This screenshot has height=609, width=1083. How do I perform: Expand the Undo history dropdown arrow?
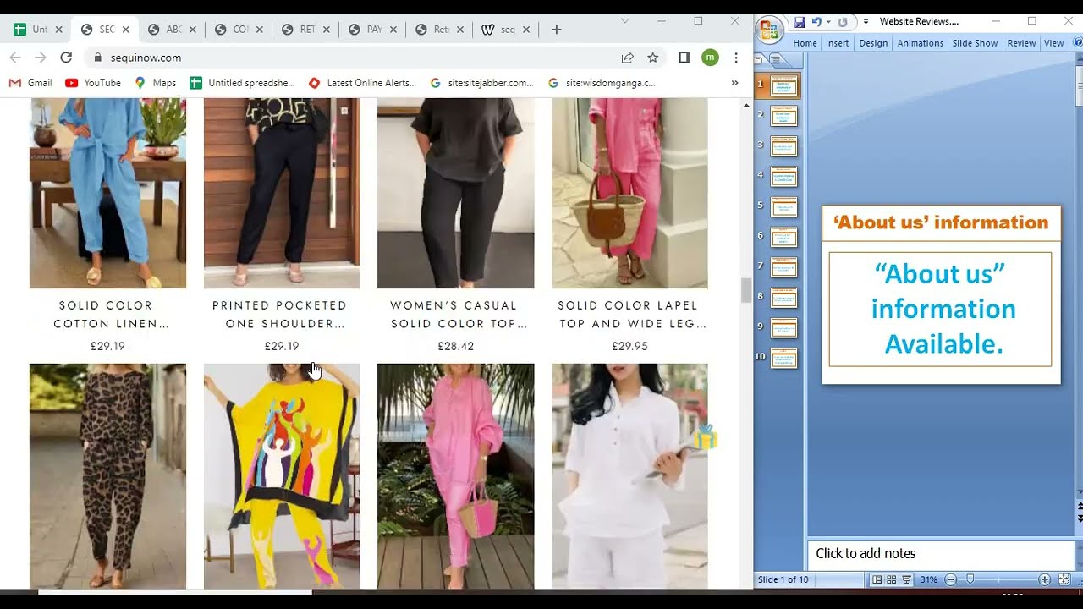click(828, 22)
